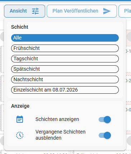Image resolution: width=131 pixels, height=154 pixels.
Task: Click the Schichten anzeigen label
Action: click(x=57, y=119)
